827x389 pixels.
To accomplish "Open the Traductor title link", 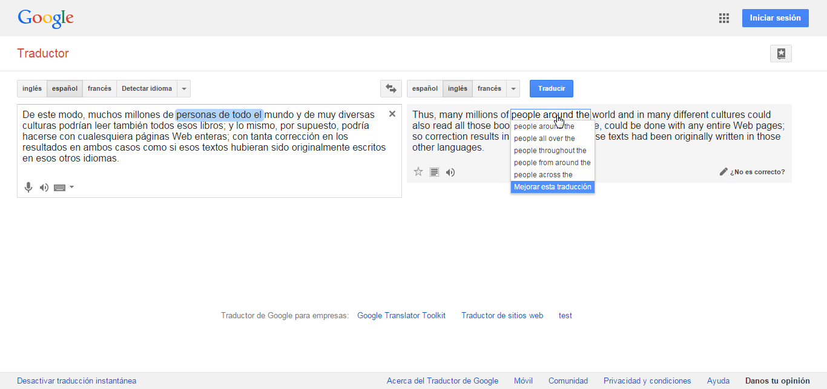I will [43, 53].
